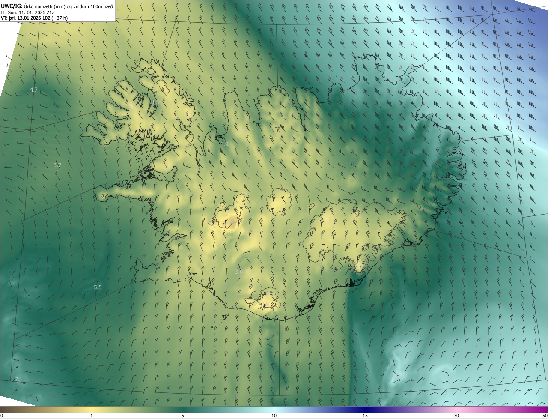This screenshot has width=548, height=419.
Task: Click the map value 3.7
Action: coord(57,165)
